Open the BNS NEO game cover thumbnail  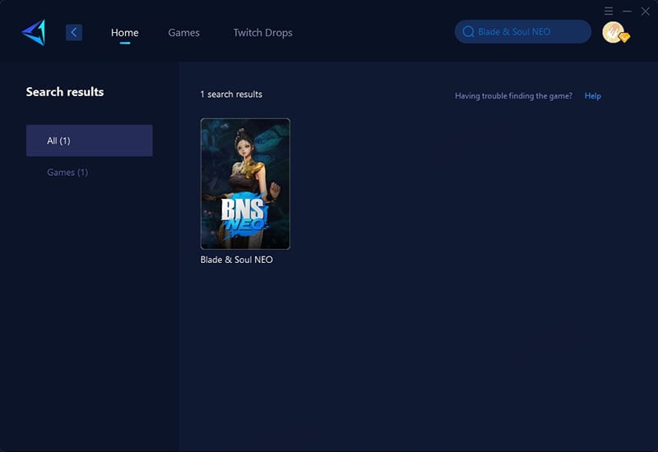coord(245,183)
